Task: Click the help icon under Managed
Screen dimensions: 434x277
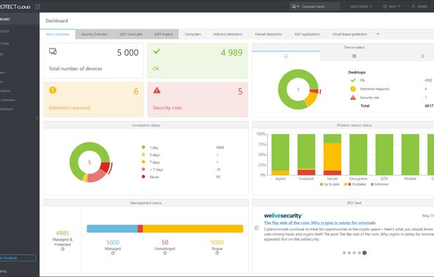Action: click(113, 253)
